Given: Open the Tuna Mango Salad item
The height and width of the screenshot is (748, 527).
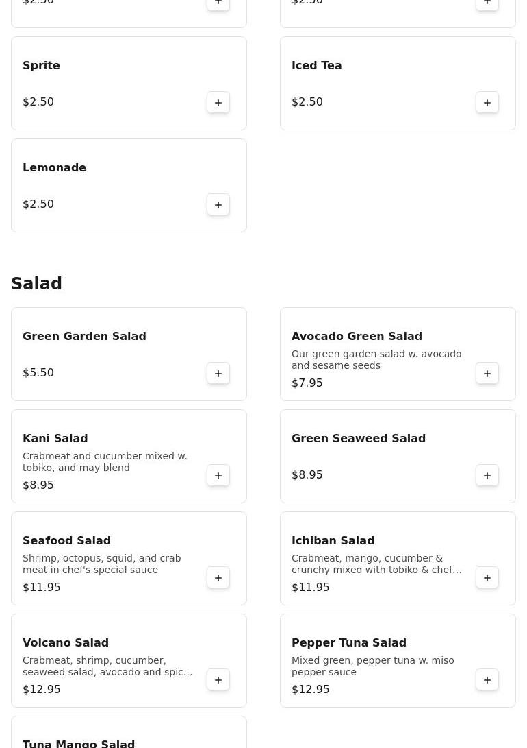Looking at the screenshot, I should 79,743.
